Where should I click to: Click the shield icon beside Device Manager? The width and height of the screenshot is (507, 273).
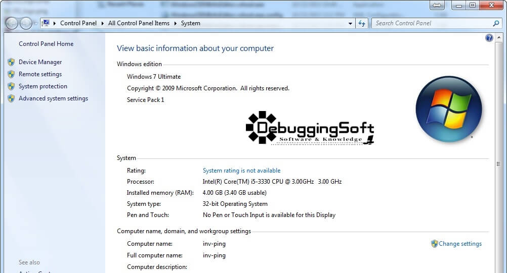[x=11, y=62]
